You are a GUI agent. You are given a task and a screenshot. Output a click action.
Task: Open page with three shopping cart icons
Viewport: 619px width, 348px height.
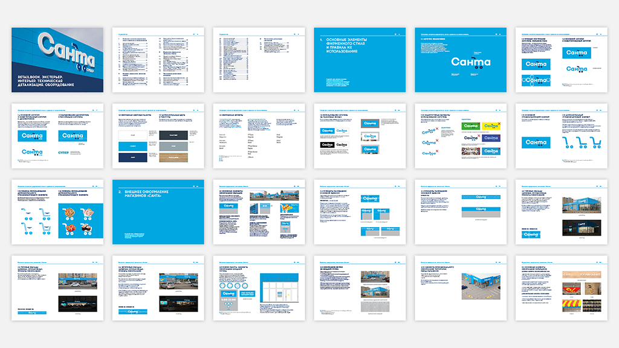pos(562,136)
